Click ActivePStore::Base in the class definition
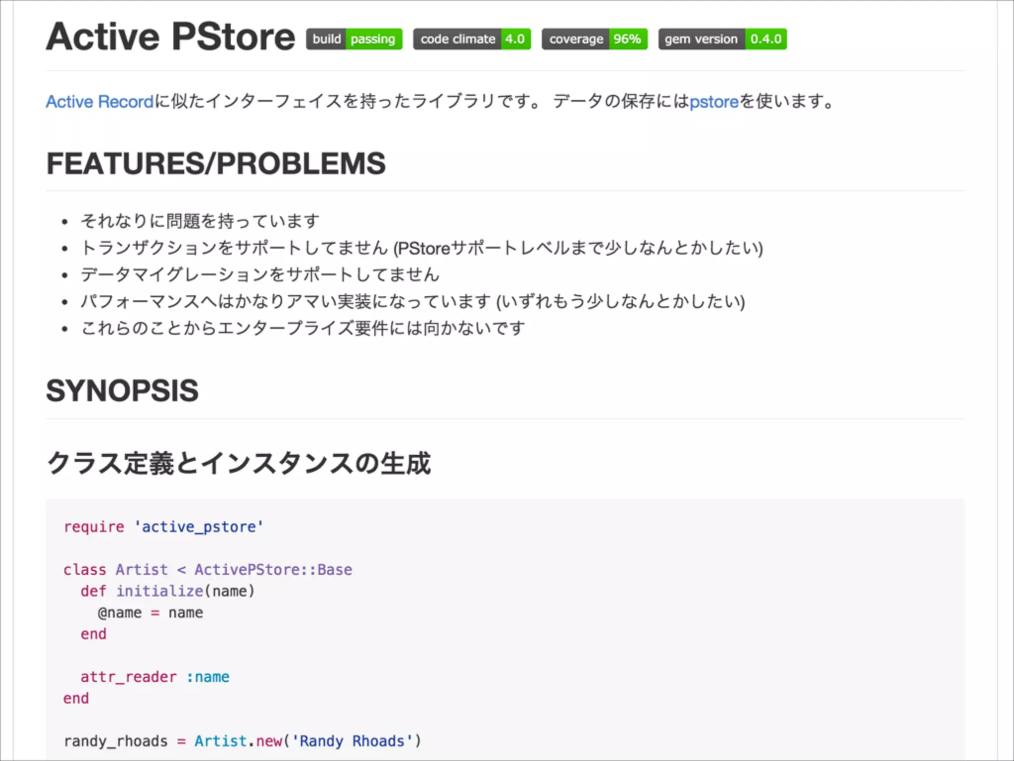 pos(273,570)
